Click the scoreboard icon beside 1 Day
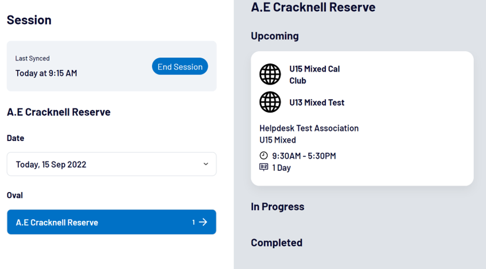The height and width of the screenshot is (269, 486). [x=264, y=167]
